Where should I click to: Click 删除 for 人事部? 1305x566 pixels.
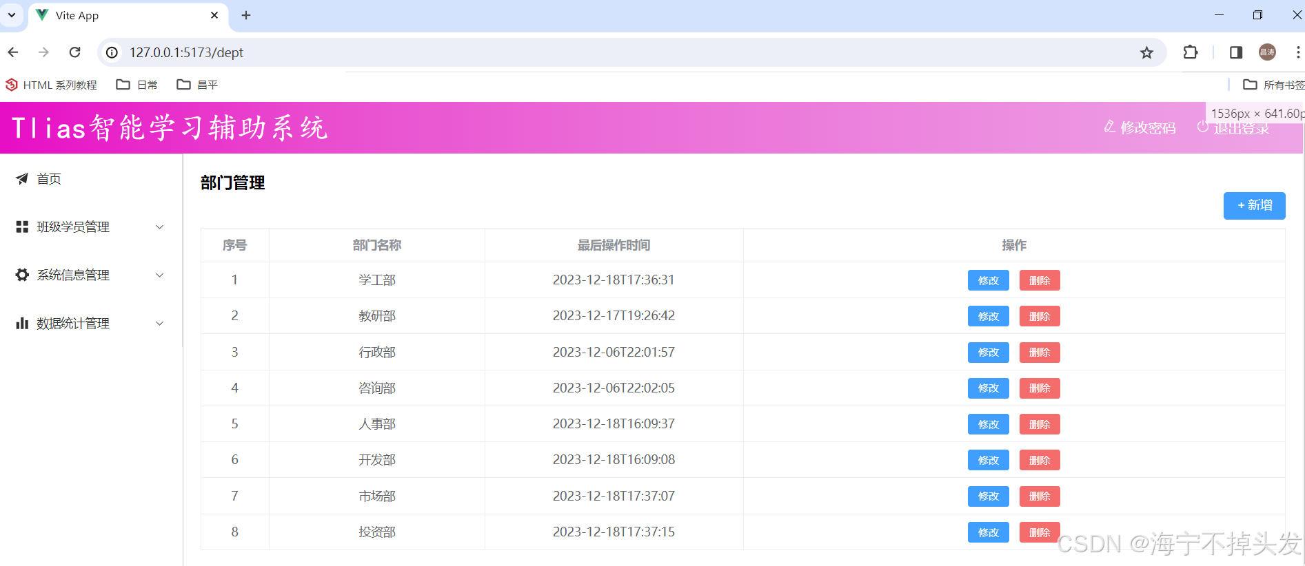point(1040,424)
